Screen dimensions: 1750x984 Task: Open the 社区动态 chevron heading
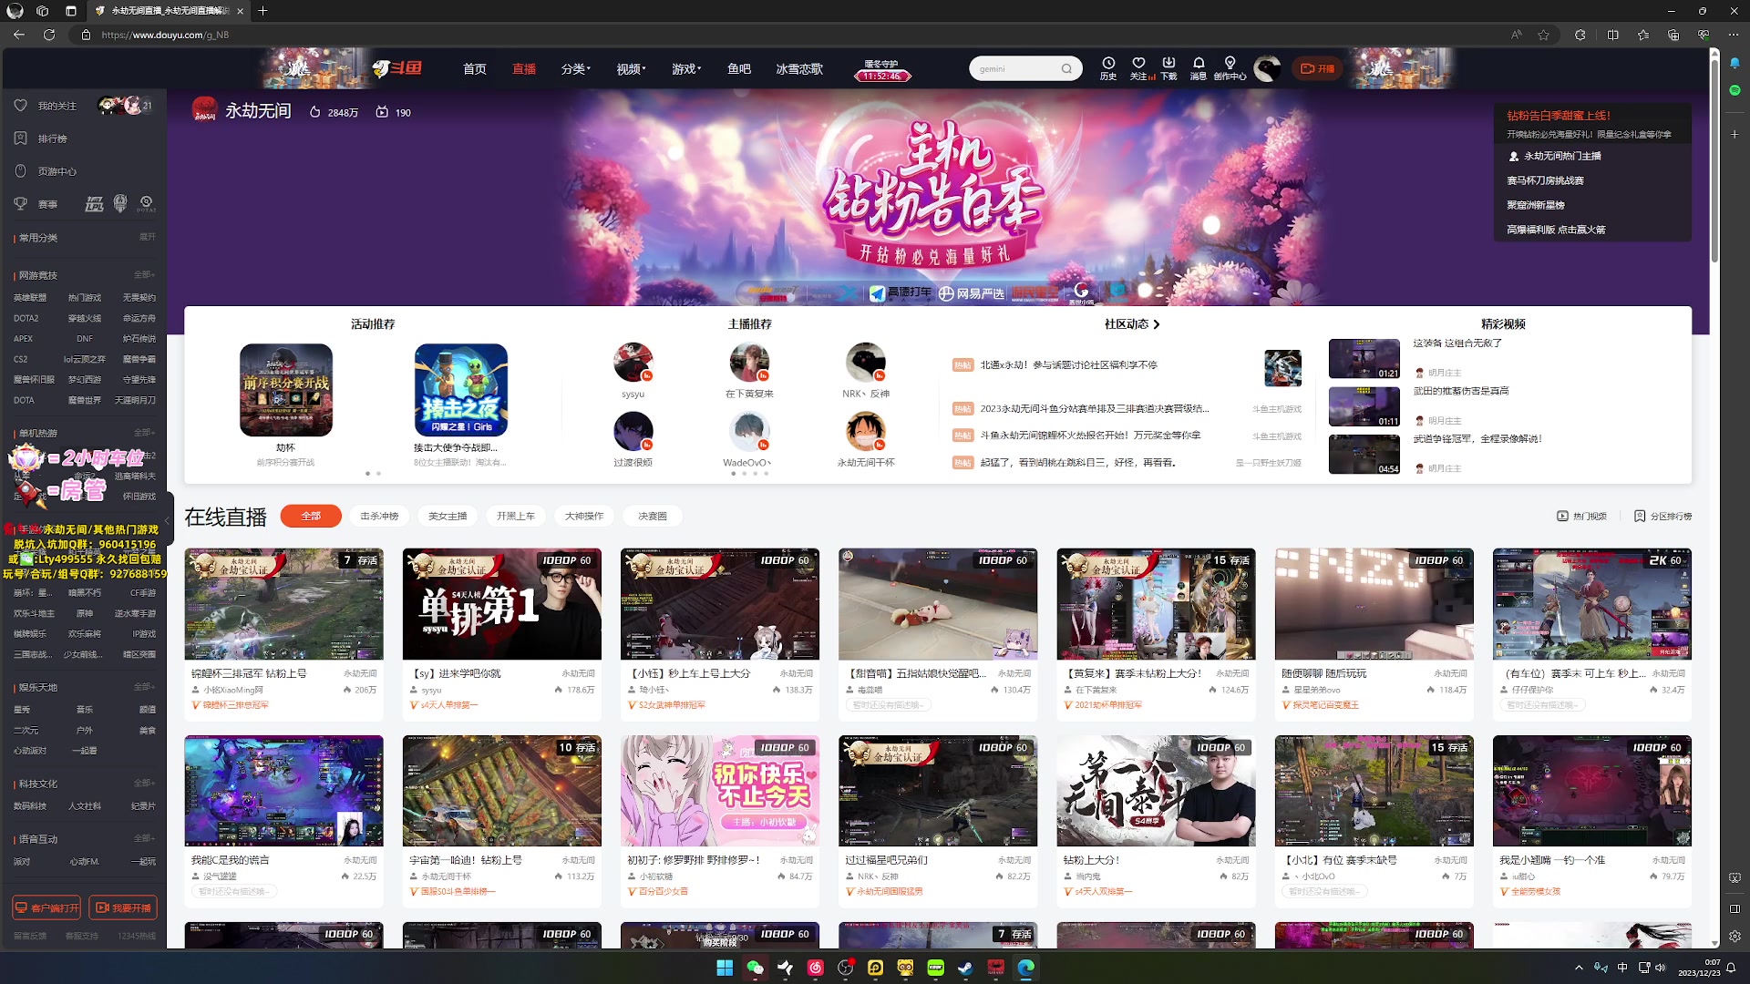pyautogui.click(x=1132, y=324)
